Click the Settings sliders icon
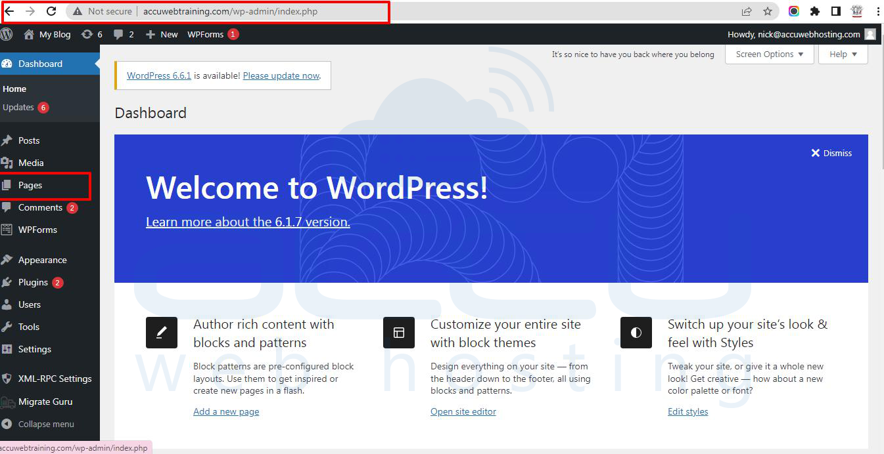Image resolution: width=884 pixels, height=454 pixels. pos(7,349)
